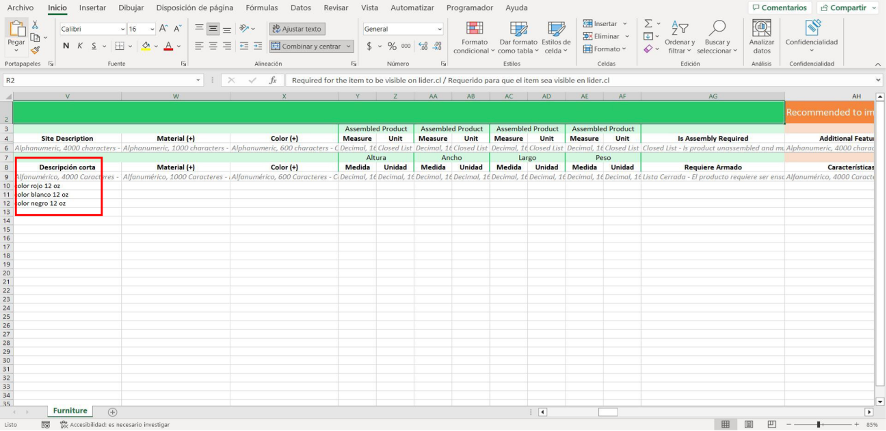This screenshot has width=886, height=431.
Task: Click the Format Painter brush icon
Action: coord(35,50)
